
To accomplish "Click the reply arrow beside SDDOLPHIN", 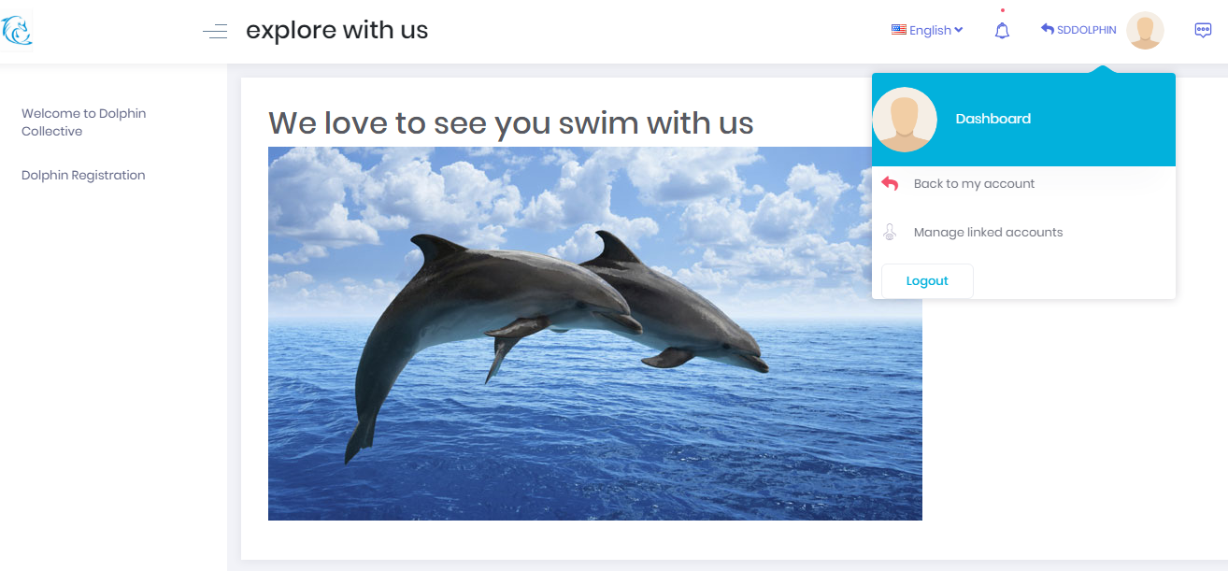I will point(1048,29).
